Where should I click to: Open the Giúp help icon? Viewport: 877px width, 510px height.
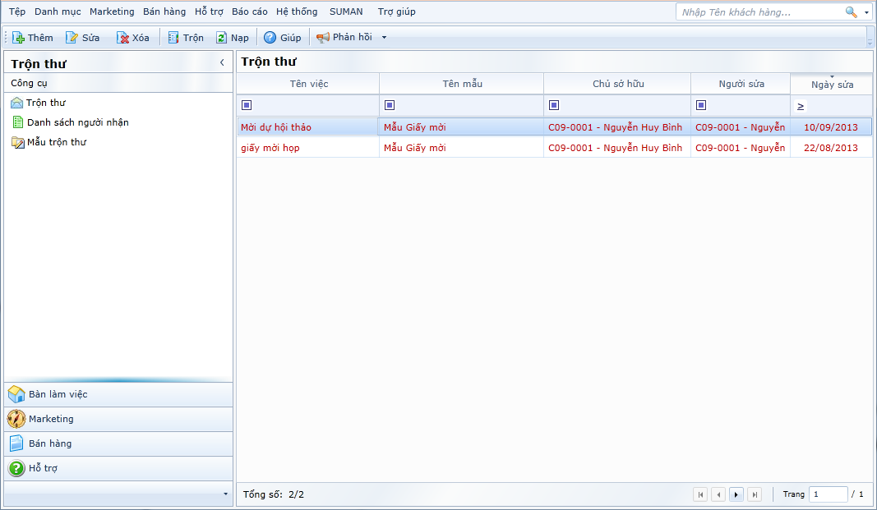270,38
